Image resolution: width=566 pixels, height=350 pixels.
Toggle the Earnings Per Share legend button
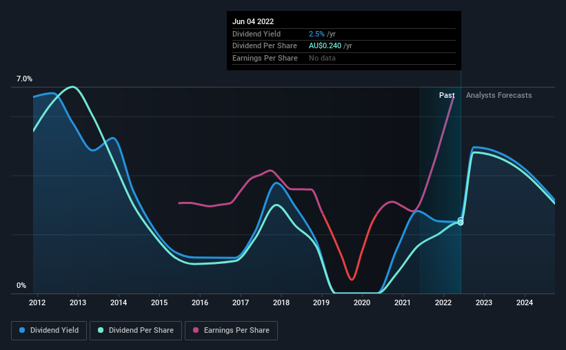point(231,331)
